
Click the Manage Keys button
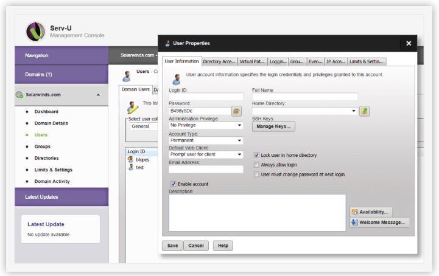273,126
